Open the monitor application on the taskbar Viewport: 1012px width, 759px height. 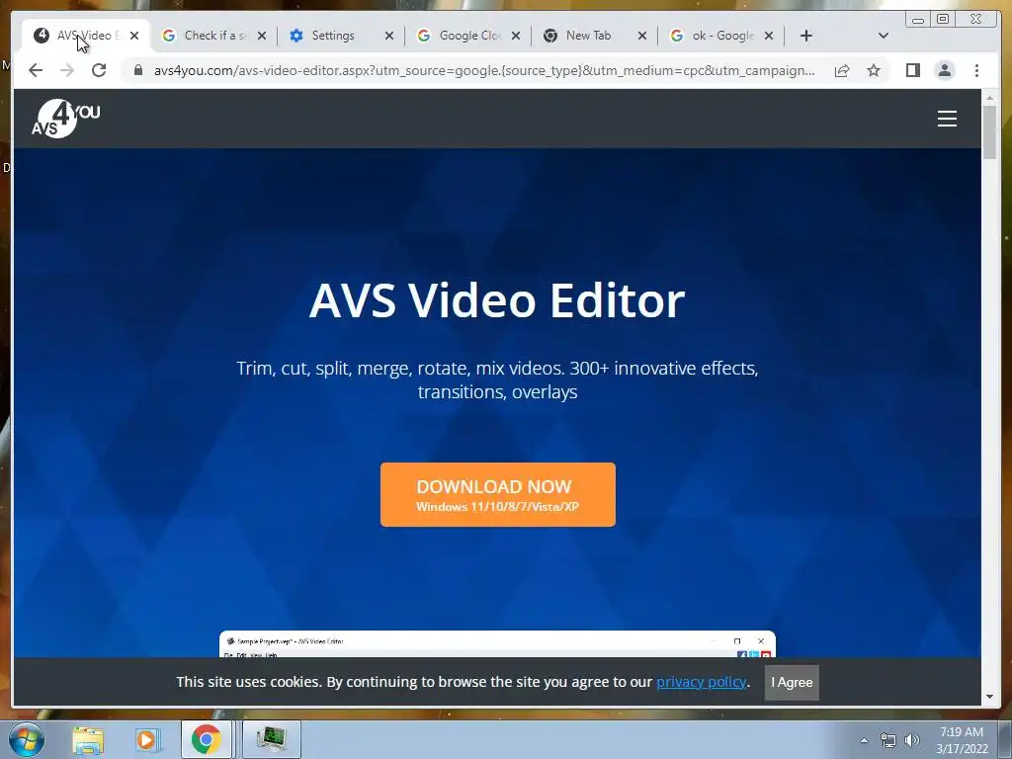click(271, 739)
